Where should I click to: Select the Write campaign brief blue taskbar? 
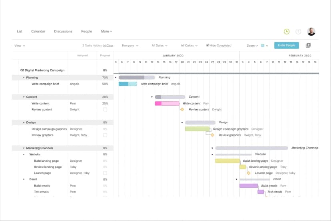pos(128,84)
